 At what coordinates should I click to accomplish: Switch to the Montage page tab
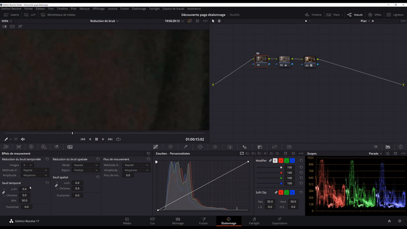click(178, 221)
